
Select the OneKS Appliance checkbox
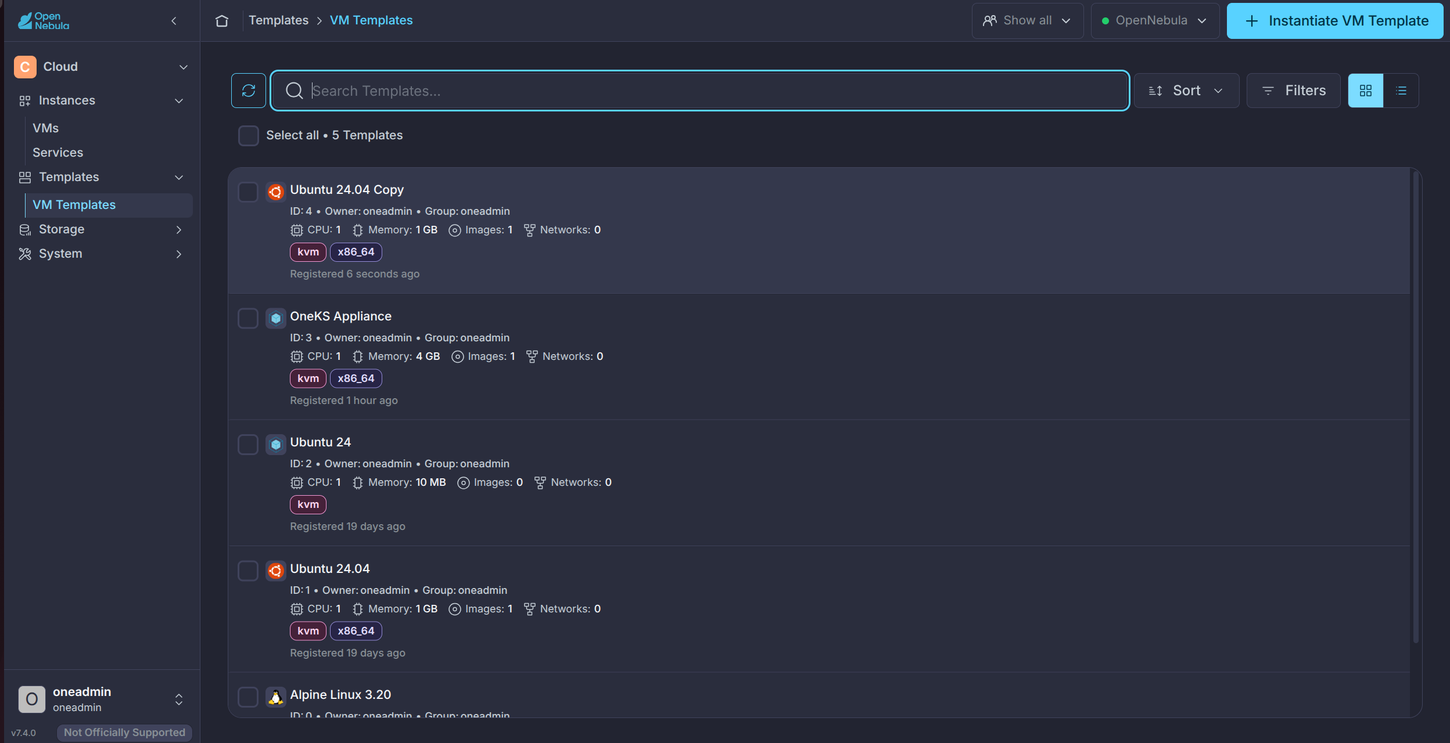(x=248, y=318)
